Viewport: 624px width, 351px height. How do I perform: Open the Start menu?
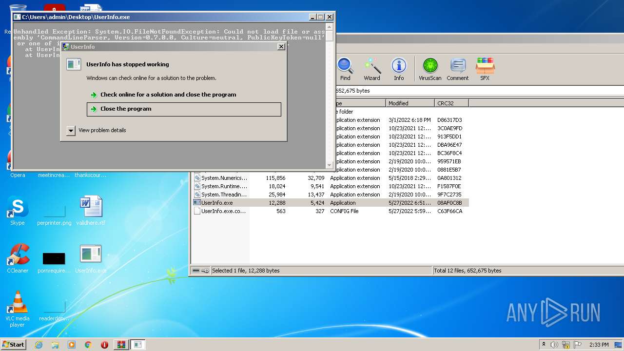(x=13, y=344)
